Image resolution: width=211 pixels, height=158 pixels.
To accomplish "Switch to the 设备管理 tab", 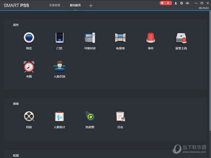I will pyautogui.click(x=54, y=5).
